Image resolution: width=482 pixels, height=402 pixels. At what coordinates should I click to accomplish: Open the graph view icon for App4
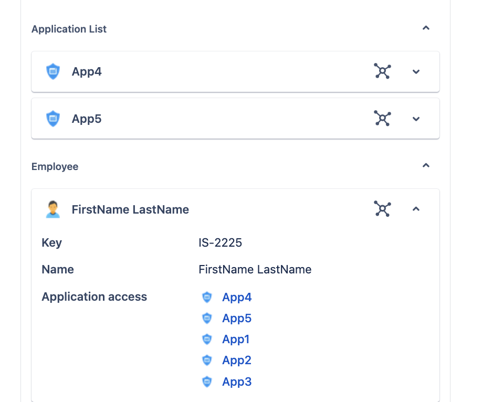click(382, 71)
